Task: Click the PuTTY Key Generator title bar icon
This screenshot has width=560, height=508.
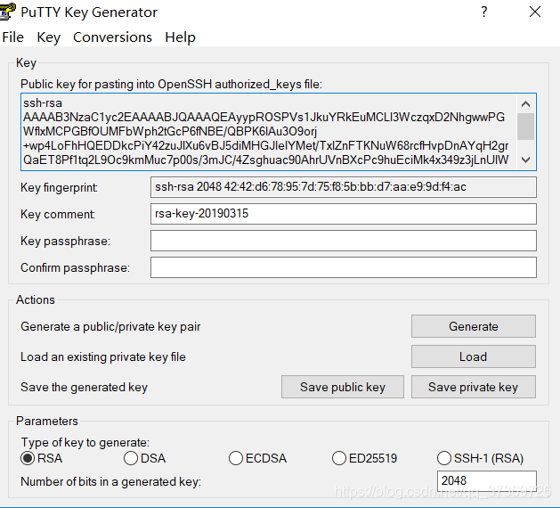Action: click(x=7, y=12)
